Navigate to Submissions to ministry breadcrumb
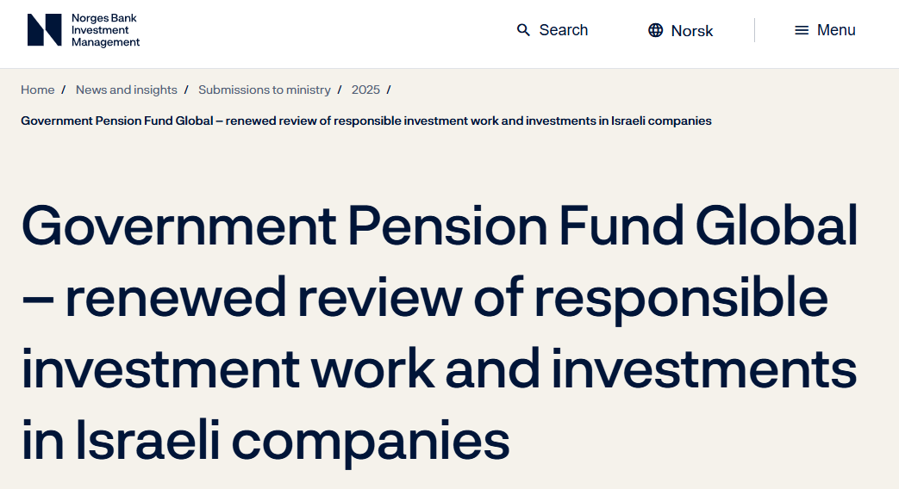The height and width of the screenshot is (489, 899). 265,90
